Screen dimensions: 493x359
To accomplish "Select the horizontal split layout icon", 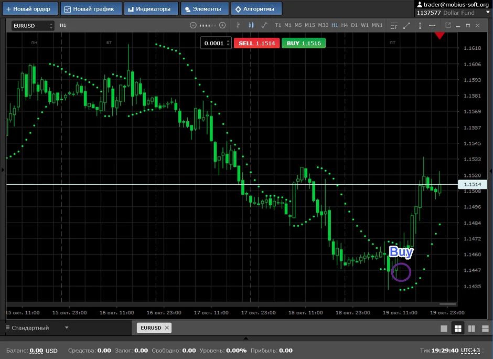I will click(485, 329).
